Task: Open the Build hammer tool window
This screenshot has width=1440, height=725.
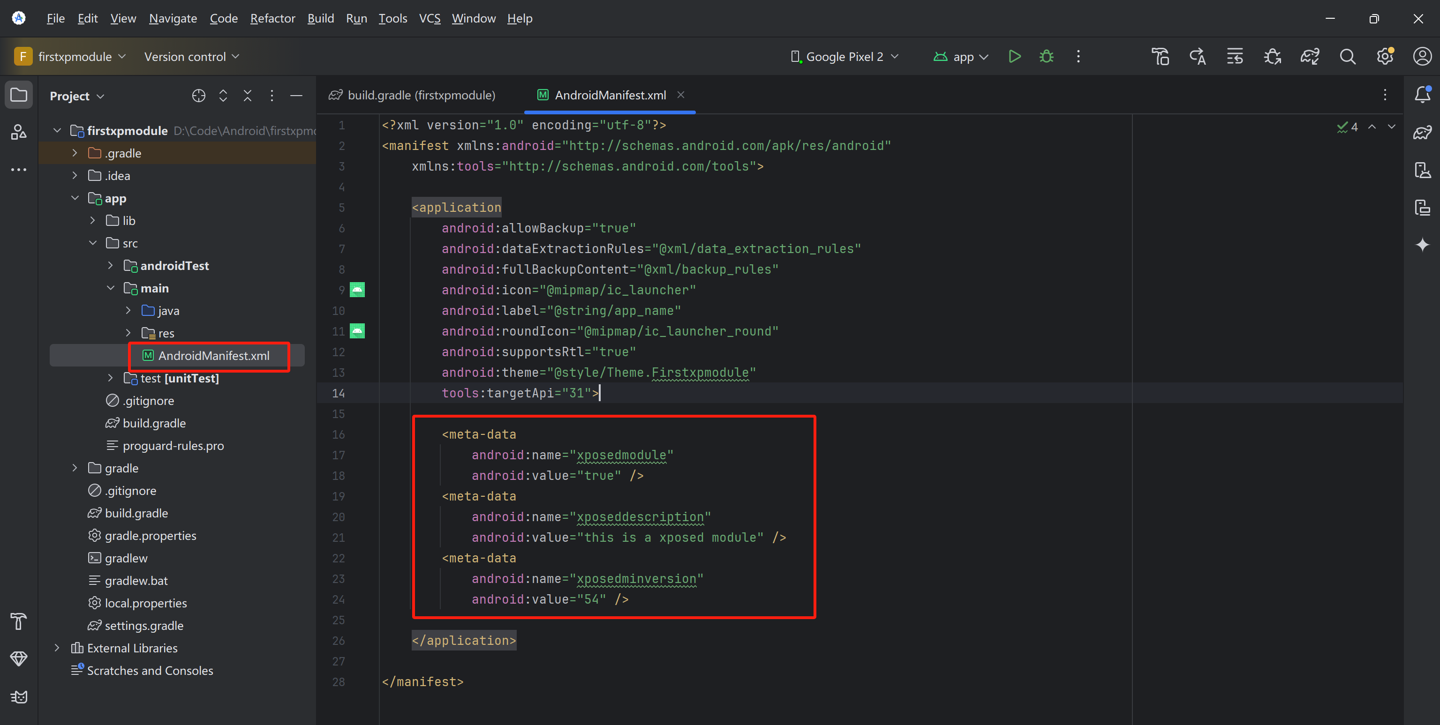Action: [18, 621]
